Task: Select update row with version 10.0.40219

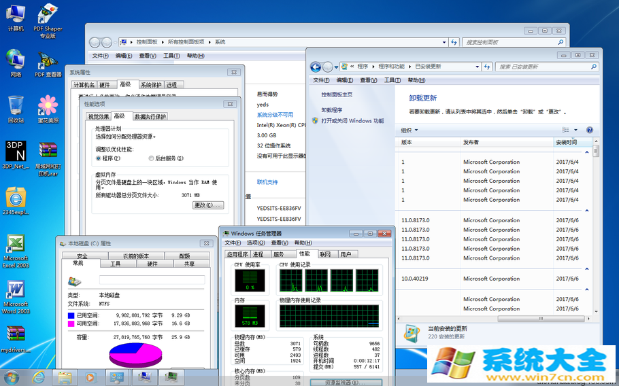Action: 494,279
